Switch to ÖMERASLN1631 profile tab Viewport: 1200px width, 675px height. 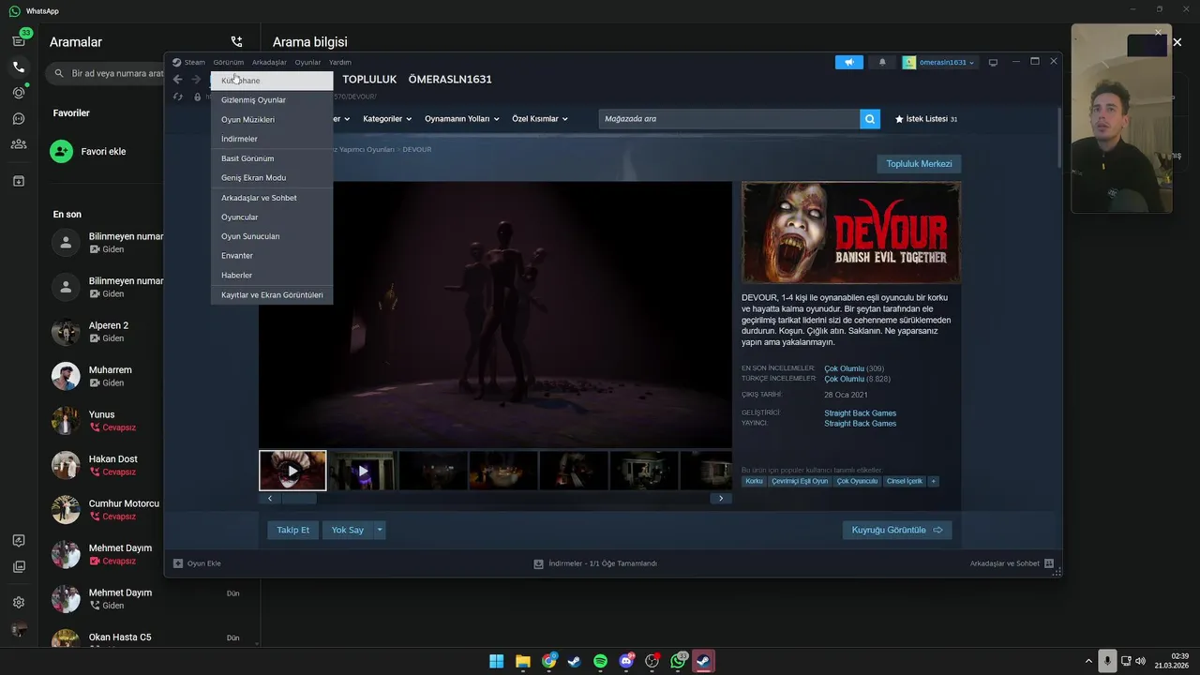pos(450,80)
